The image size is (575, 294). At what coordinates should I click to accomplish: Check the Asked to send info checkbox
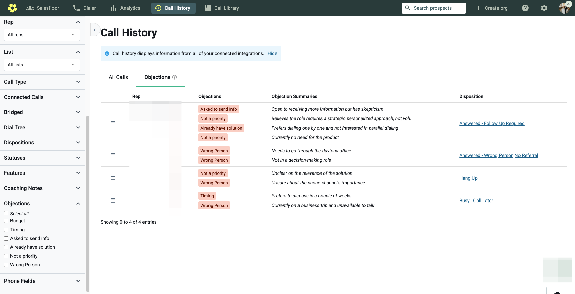tap(6, 238)
